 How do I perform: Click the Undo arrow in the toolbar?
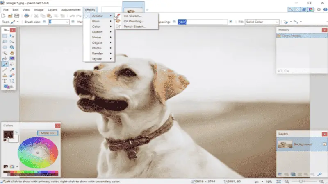click(72, 16)
